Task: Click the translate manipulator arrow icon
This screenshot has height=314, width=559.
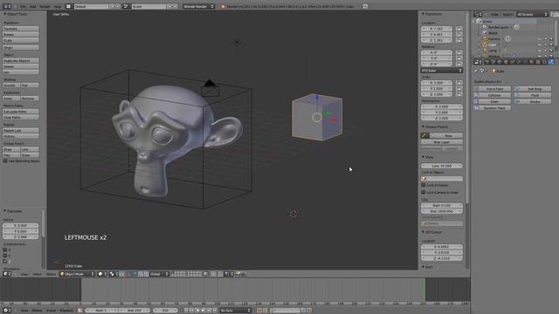Action: pos(135,274)
